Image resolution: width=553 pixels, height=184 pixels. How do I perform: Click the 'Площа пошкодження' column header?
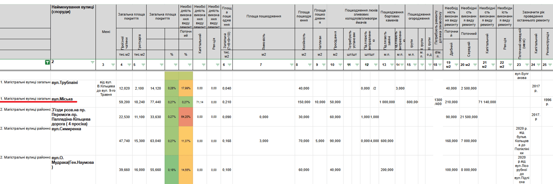click(x=264, y=16)
